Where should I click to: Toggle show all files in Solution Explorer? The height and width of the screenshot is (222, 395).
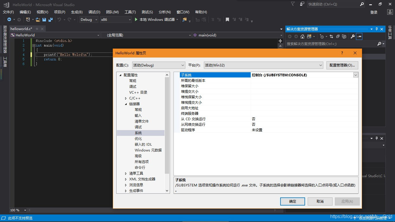click(x=344, y=36)
